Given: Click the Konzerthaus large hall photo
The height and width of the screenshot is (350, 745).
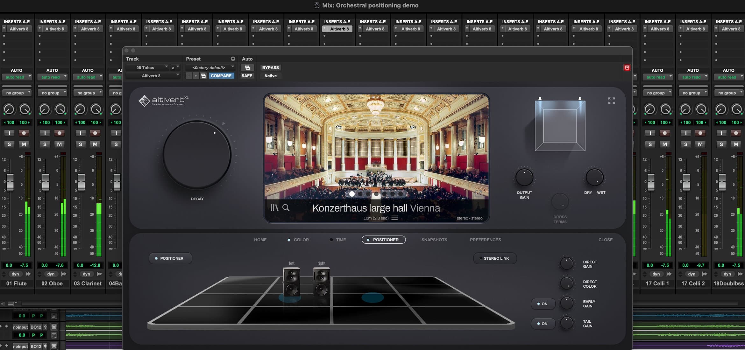Looking at the screenshot, I should pyautogui.click(x=376, y=146).
